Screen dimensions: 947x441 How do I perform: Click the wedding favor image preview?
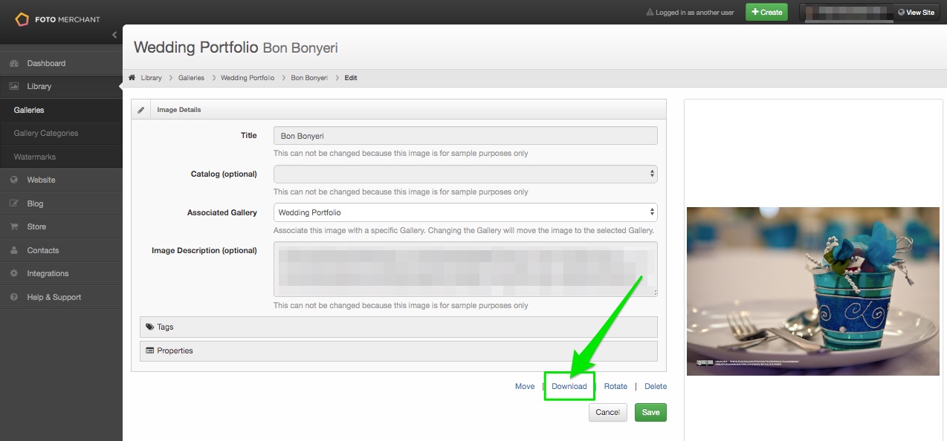coord(813,291)
